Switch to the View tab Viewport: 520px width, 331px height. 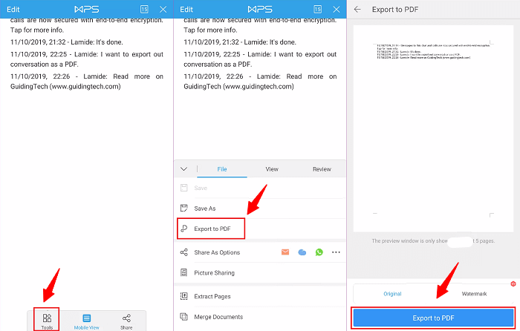(x=272, y=169)
